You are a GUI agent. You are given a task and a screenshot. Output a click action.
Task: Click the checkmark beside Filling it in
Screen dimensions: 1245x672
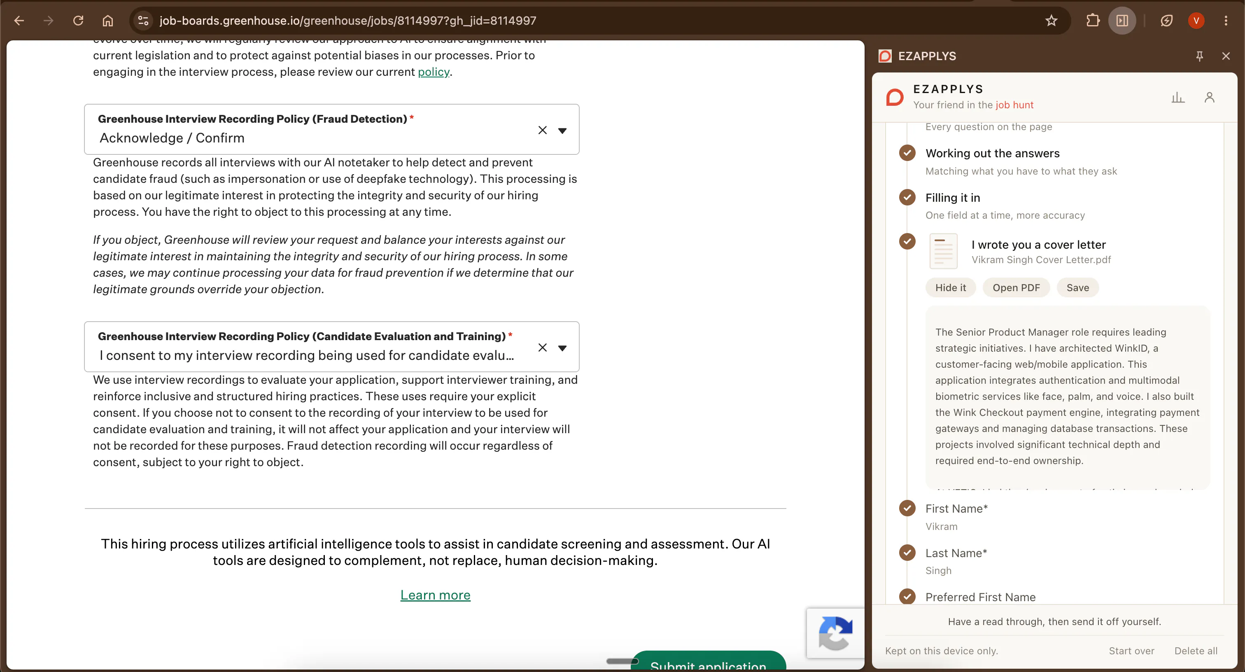[907, 197]
